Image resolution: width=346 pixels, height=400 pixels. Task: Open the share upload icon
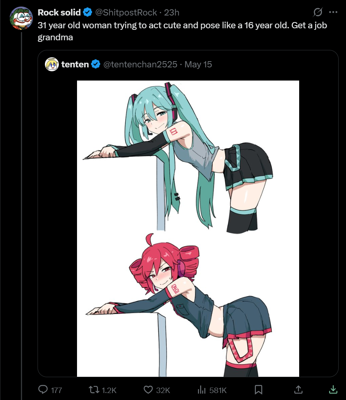pyautogui.click(x=298, y=390)
